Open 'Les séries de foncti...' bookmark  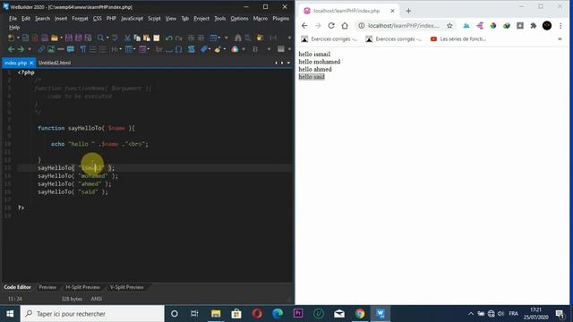click(x=458, y=39)
